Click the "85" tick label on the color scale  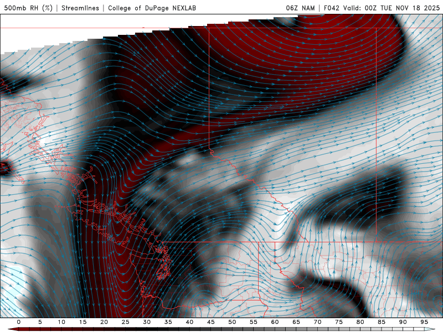pos(382,322)
